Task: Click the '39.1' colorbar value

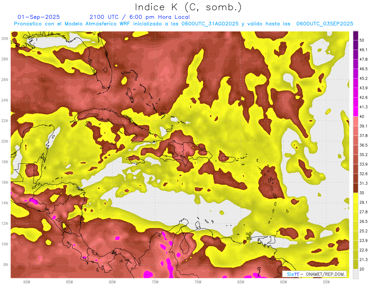Action: pyautogui.click(x=363, y=126)
